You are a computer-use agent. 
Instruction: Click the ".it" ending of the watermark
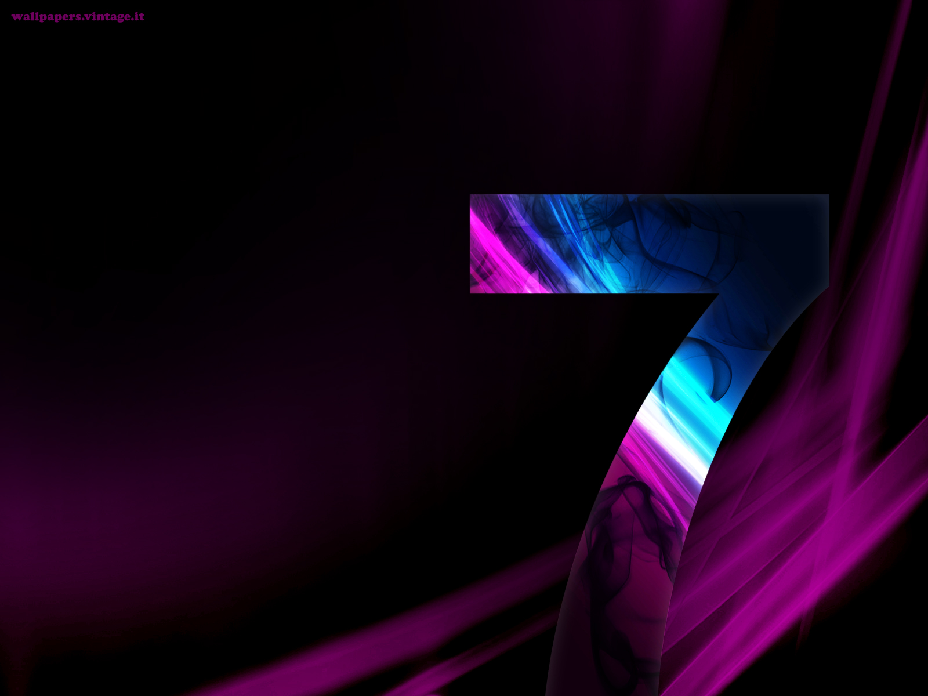138,17
